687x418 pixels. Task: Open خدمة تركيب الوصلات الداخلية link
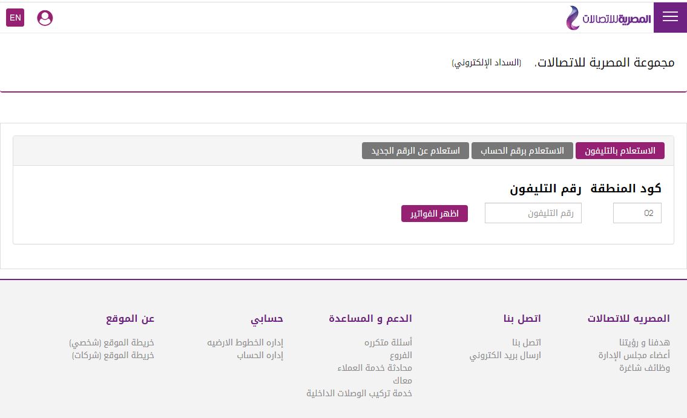tap(359, 393)
